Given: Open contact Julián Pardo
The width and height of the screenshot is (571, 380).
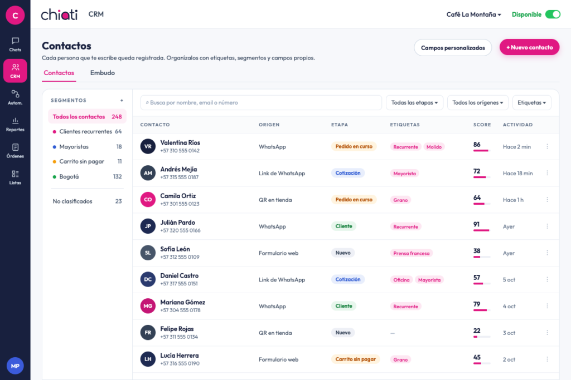Looking at the screenshot, I should tap(178, 223).
